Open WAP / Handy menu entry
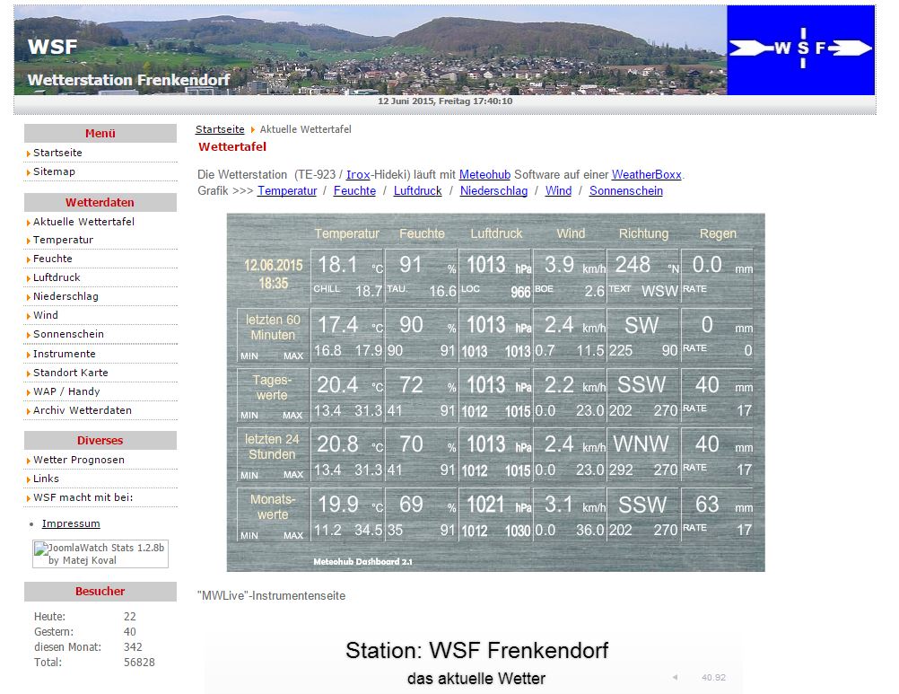 coord(66,391)
